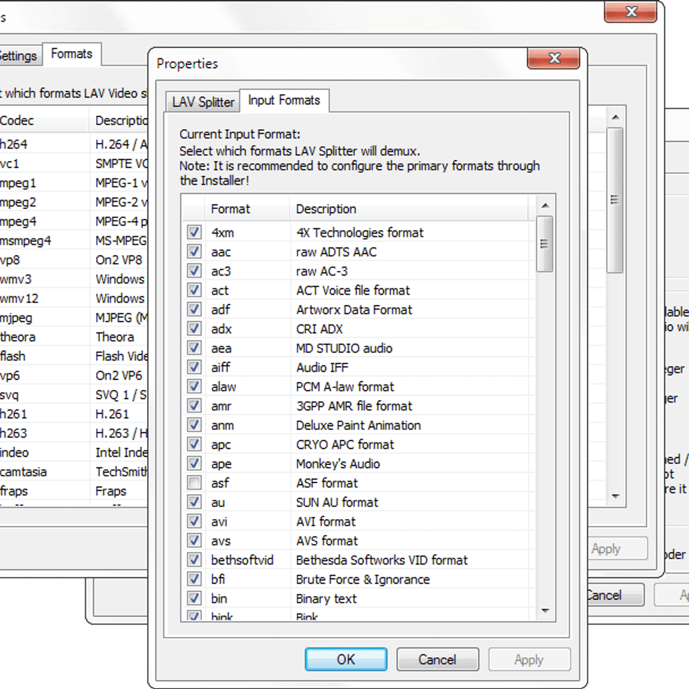The height and width of the screenshot is (689, 689).
Task: Select the 'Artworx Data Format' row description
Action: 354,310
